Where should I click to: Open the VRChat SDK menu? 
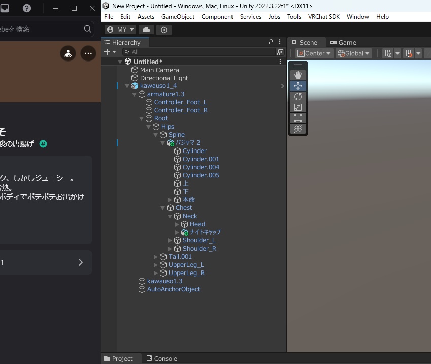pos(323,17)
